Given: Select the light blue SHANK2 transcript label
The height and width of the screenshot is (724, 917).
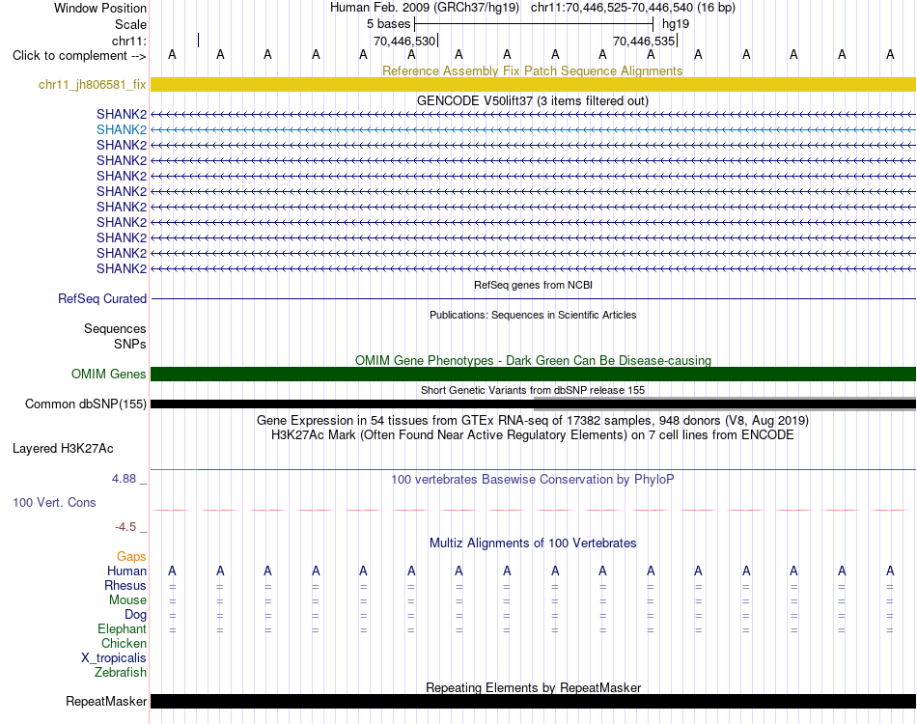Looking at the screenshot, I should [122, 129].
